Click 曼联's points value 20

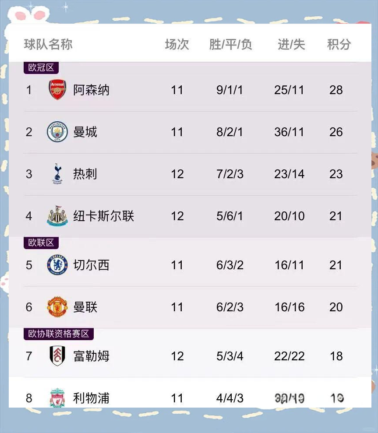[x=336, y=307]
